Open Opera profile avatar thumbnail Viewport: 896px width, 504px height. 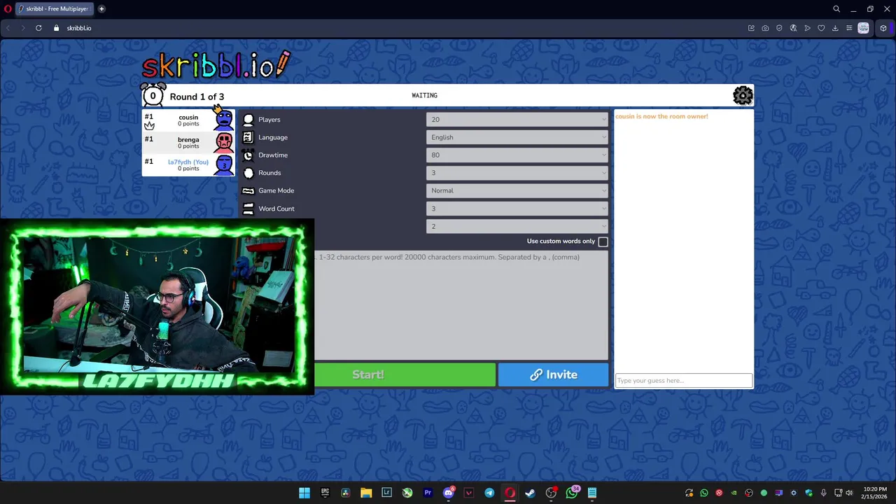(x=863, y=28)
